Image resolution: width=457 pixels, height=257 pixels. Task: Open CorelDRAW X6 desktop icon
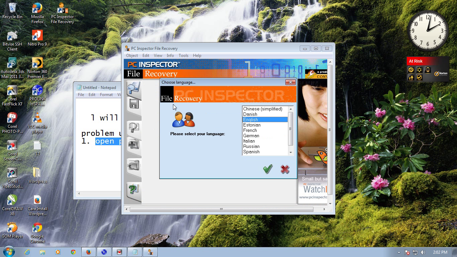(x=12, y=205)
